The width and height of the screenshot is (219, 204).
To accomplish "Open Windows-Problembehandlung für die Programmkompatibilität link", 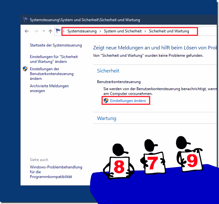I will click(56, 172).
